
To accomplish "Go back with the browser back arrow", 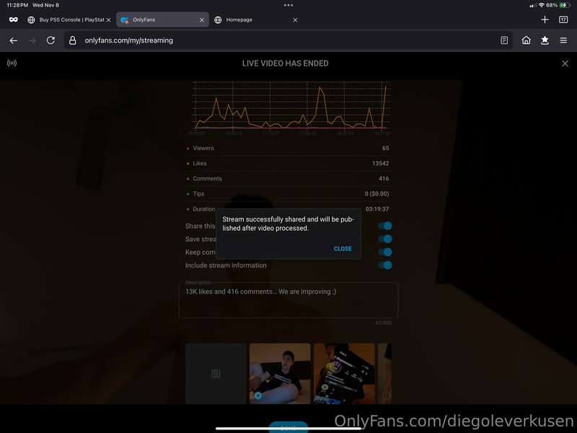I will 14,40.
